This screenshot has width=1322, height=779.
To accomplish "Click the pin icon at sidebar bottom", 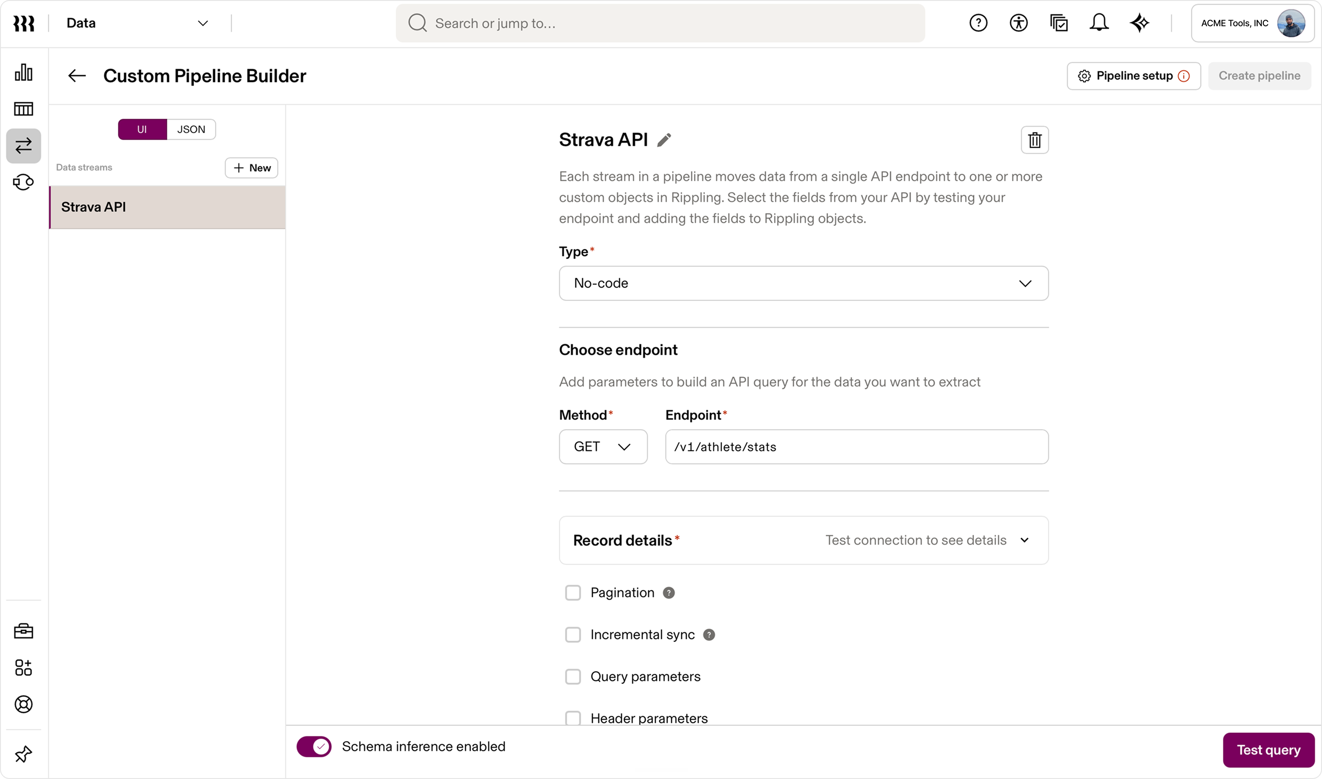I will click(24, 754).
